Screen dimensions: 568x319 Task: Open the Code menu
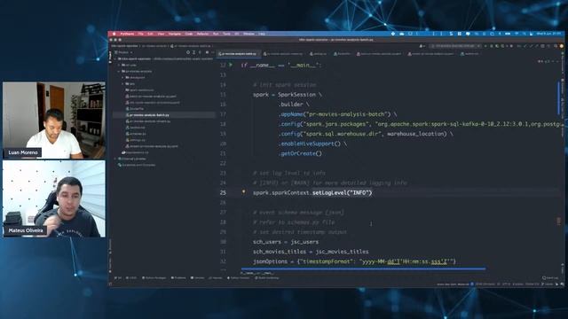189,34
